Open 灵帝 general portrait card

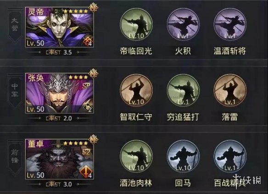coord(60,27)
